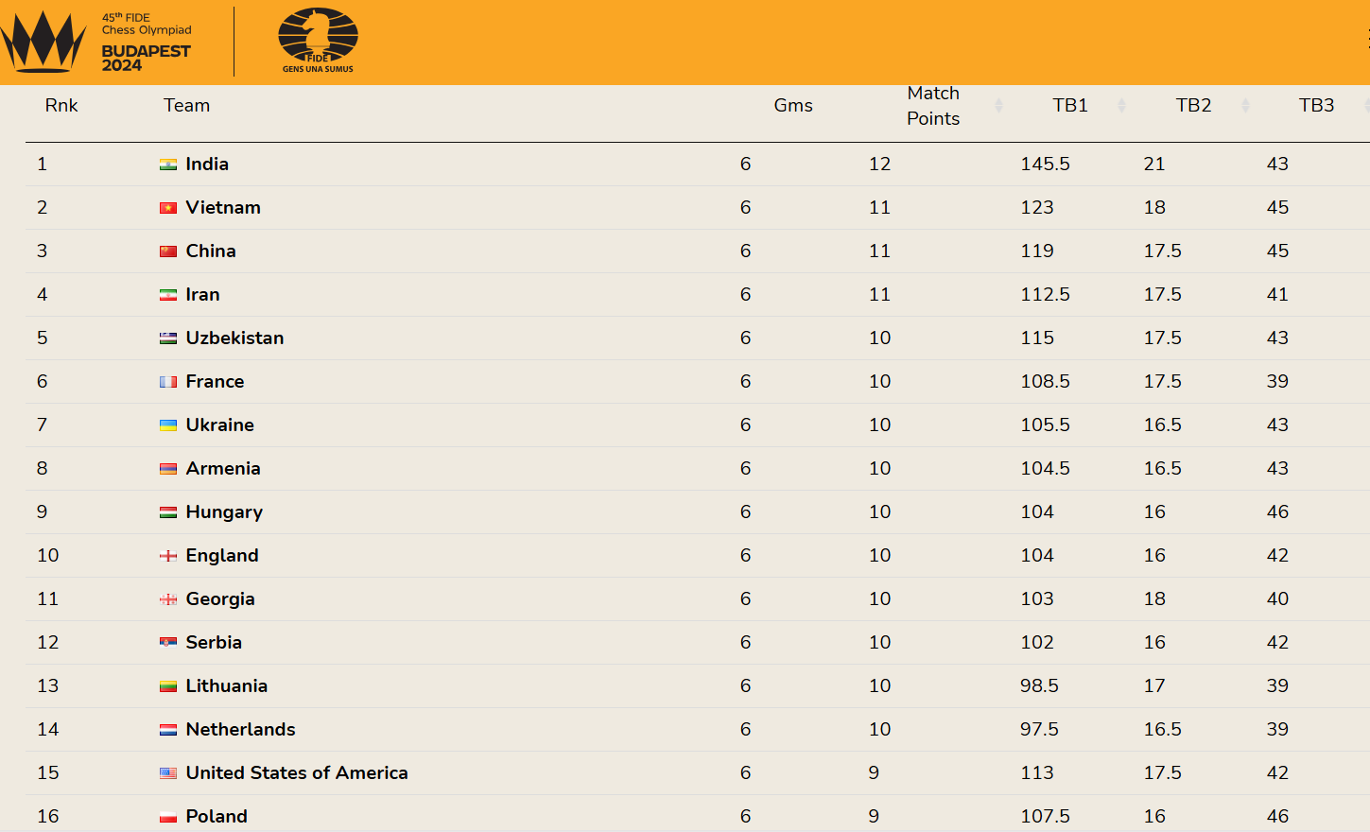Open the United States of America link
This screenshot has height=832, width=1370.
(297, 773)
